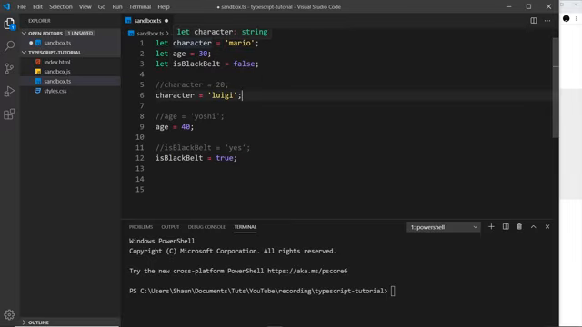Click browser window three-dot menu on right

[576, 18]
